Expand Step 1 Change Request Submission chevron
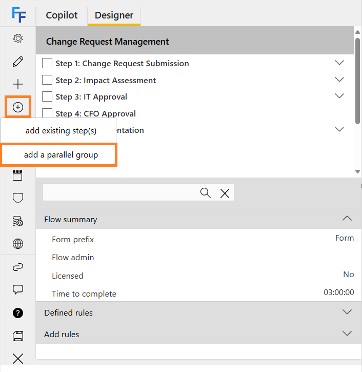The image size is (362, 372). coord(339,63)
